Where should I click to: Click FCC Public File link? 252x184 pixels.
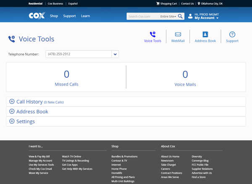click(x=200, y=165)
